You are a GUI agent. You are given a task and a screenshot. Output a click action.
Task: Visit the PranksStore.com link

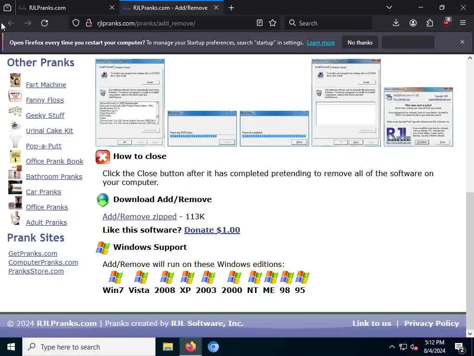click(36, 271)
